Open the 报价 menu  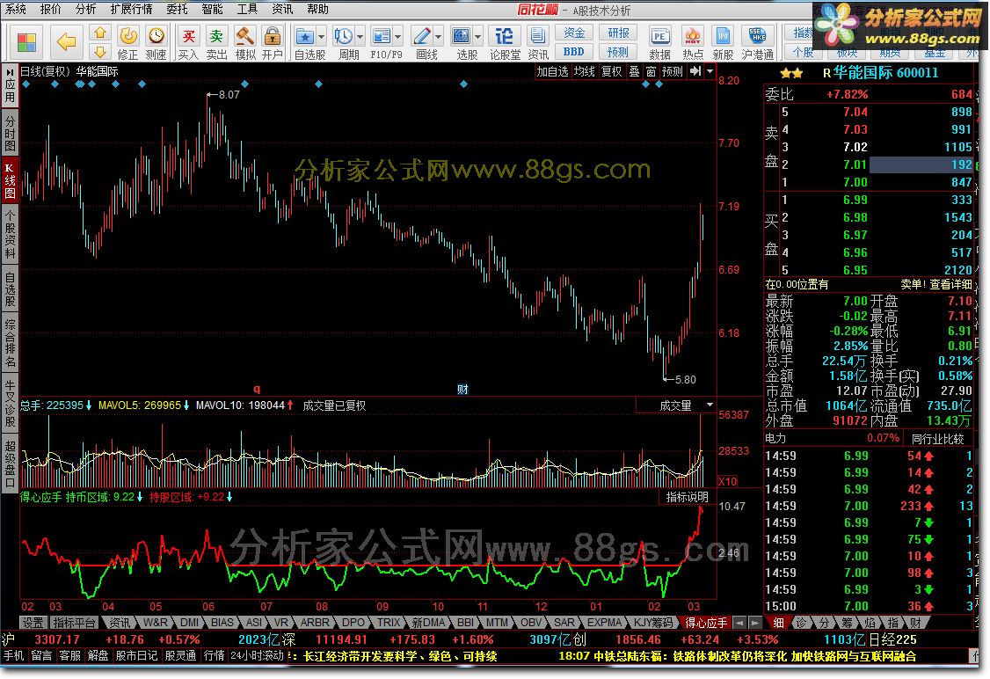(x=50, y=9)
